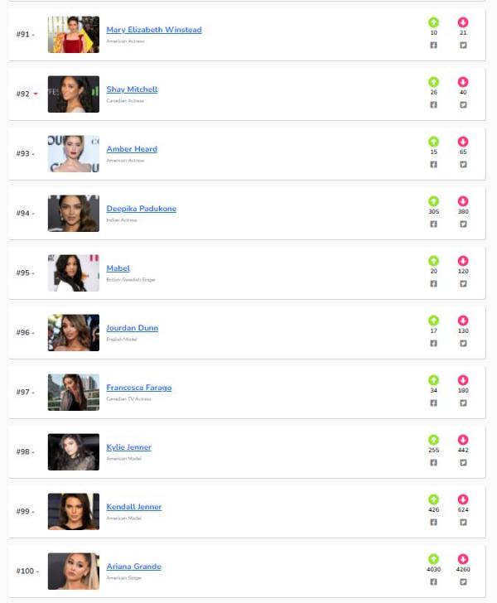Downvote Amber Heard

tap(463, 142)
